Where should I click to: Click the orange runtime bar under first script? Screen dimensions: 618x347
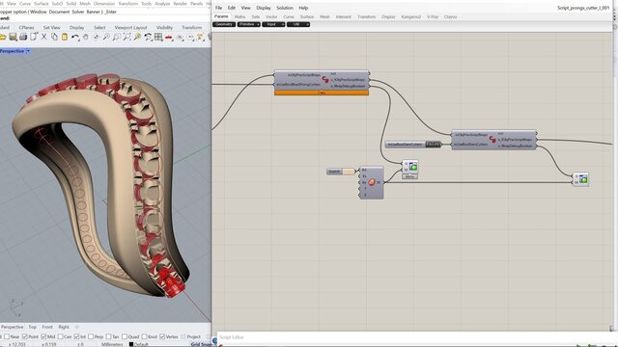[x=322, y=93]
